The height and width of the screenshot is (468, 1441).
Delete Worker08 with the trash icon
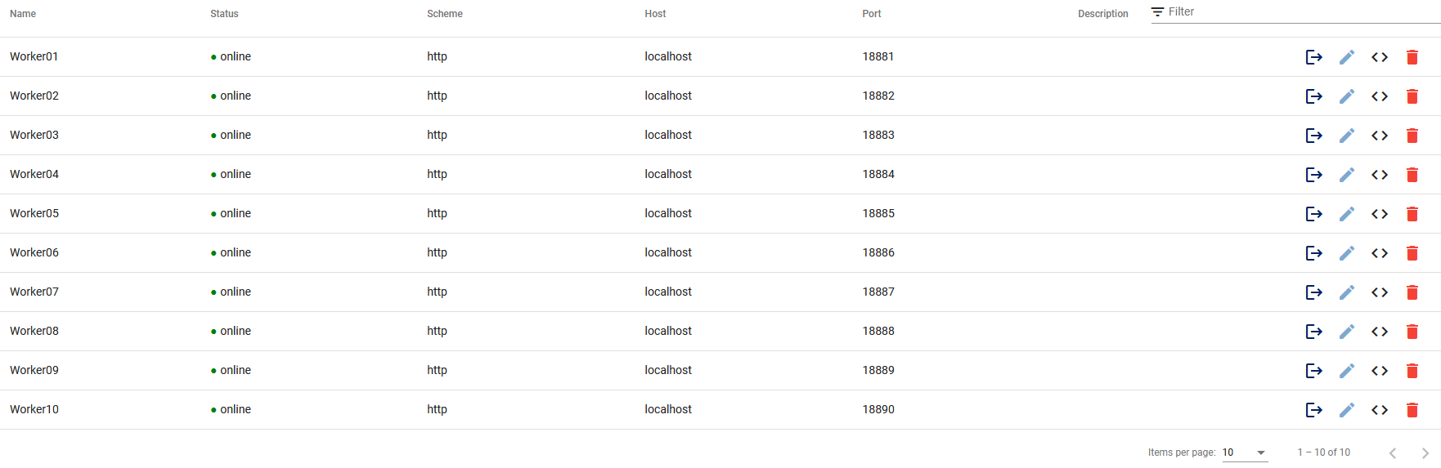[x=1412, y=332]
